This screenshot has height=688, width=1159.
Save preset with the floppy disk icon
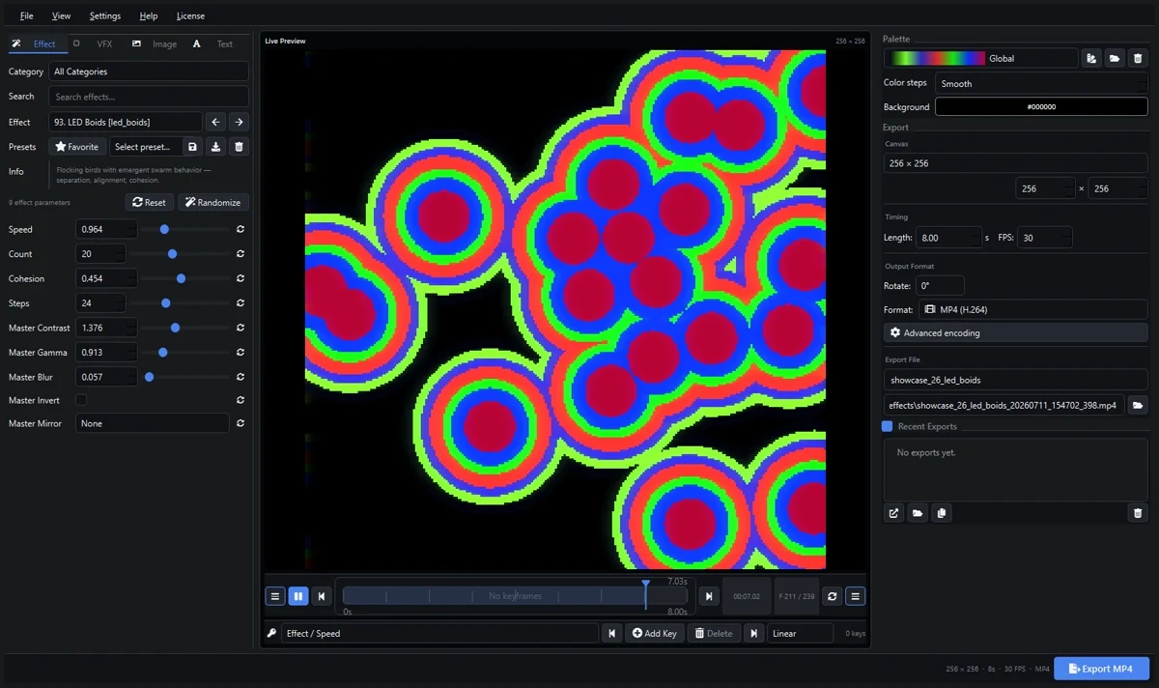[193, 147]
